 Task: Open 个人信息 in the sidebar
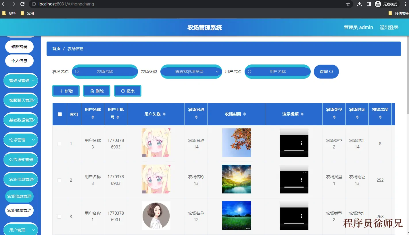(x=19, y=61)
